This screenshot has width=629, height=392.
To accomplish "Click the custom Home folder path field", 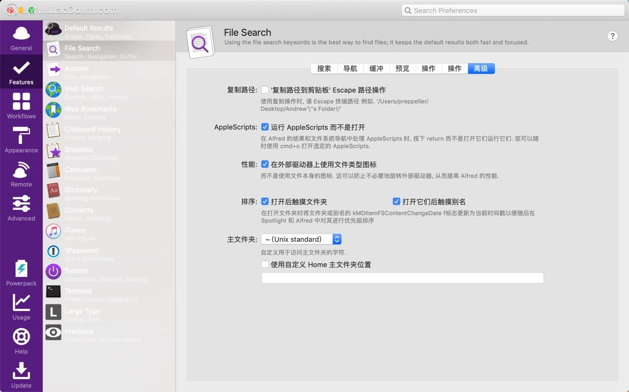I will click(402, 278).
